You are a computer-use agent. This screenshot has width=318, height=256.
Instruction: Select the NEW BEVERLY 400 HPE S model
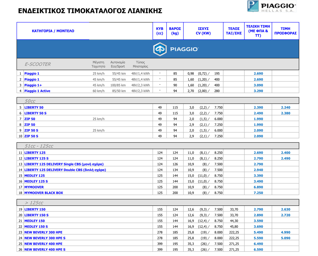(x=45, y=250)
